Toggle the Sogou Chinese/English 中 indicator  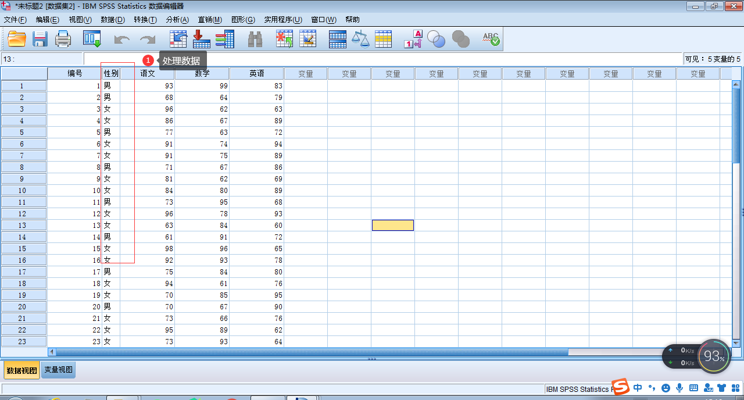(x=638, y=388)
